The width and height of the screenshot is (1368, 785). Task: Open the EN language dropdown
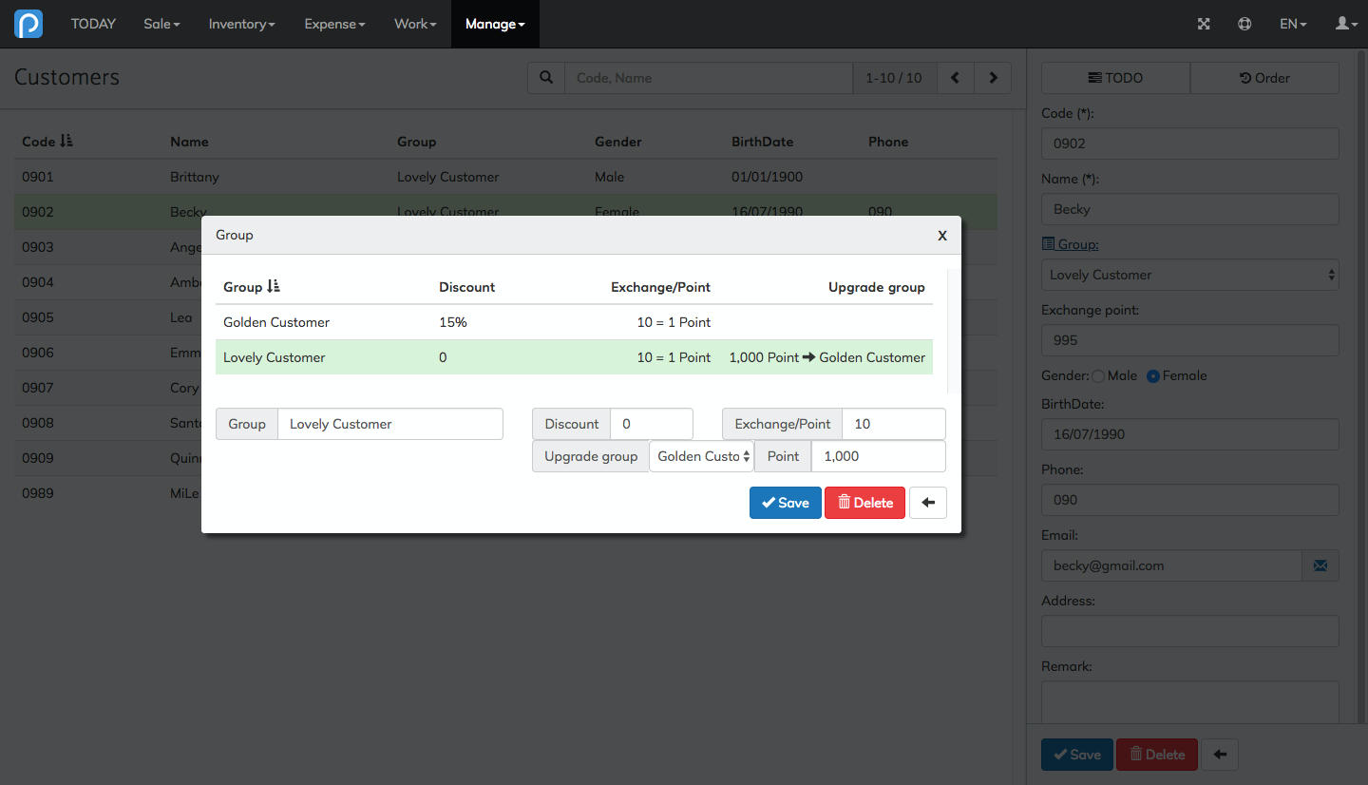click(x=1292, y=23)
